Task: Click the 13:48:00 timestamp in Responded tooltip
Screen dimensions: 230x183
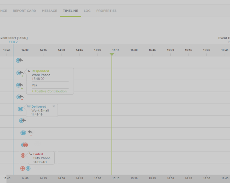Action: pos(38,79)
